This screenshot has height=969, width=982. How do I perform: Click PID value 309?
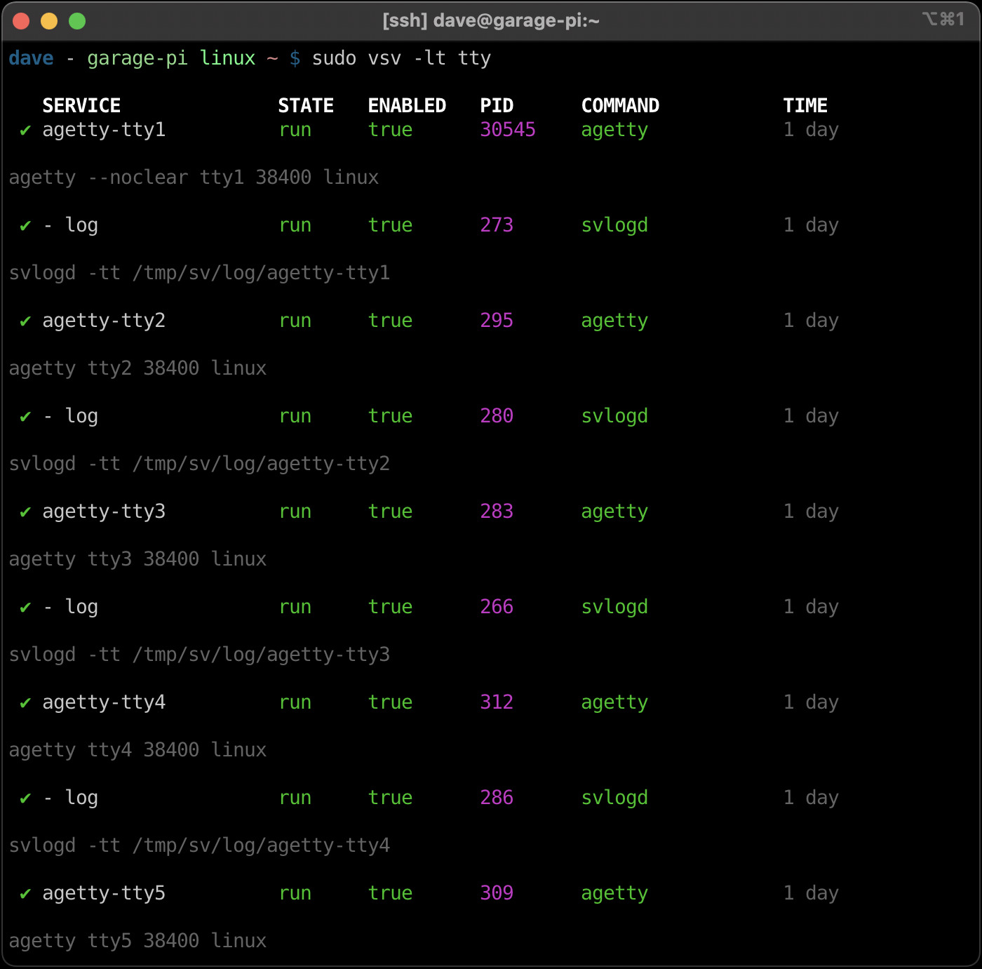coord(497,893)
